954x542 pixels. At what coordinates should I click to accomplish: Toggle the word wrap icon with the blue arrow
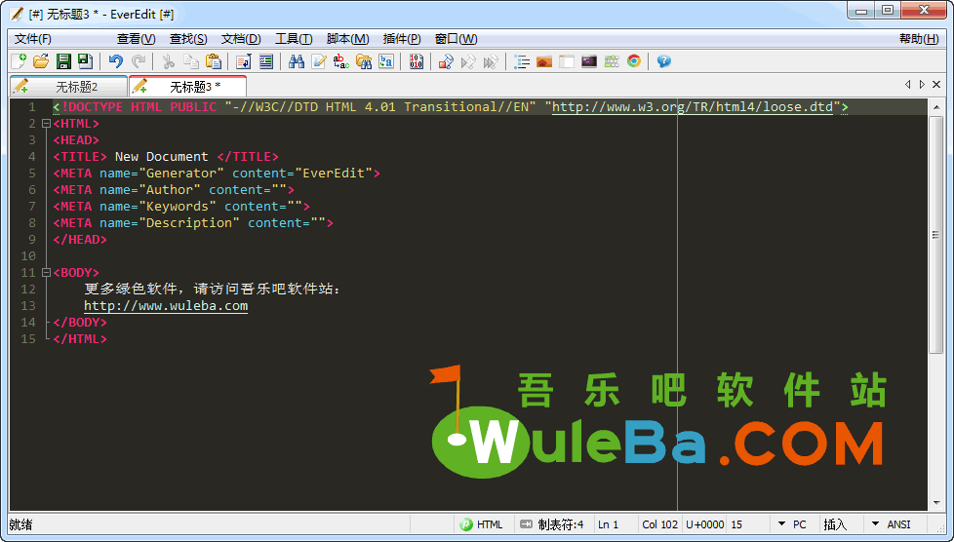[x=243, y=60]
